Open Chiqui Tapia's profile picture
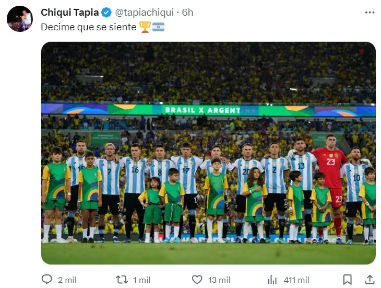381x288 pixels. tap(20, 19)
